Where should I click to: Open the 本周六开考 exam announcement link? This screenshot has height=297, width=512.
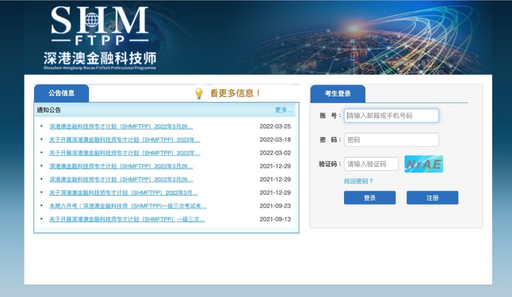click(127, 206)
